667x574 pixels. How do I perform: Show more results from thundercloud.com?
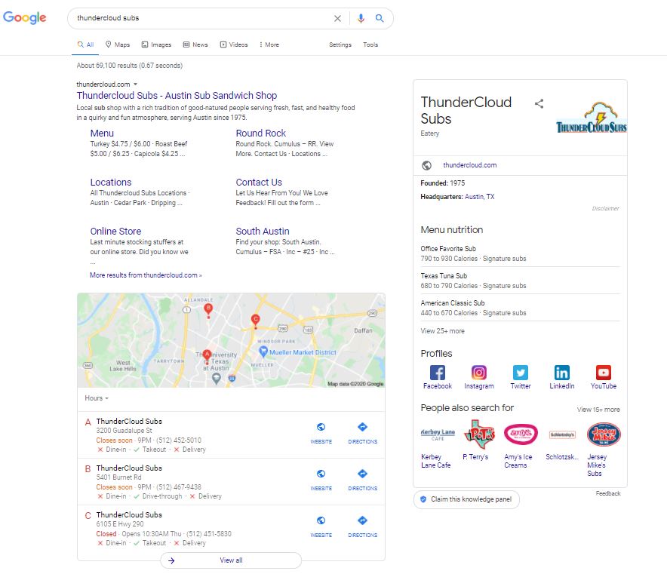[x=146, y=275]
